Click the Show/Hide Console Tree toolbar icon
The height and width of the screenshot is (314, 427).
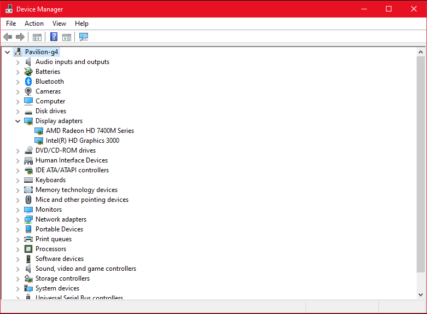pos(37,37)
